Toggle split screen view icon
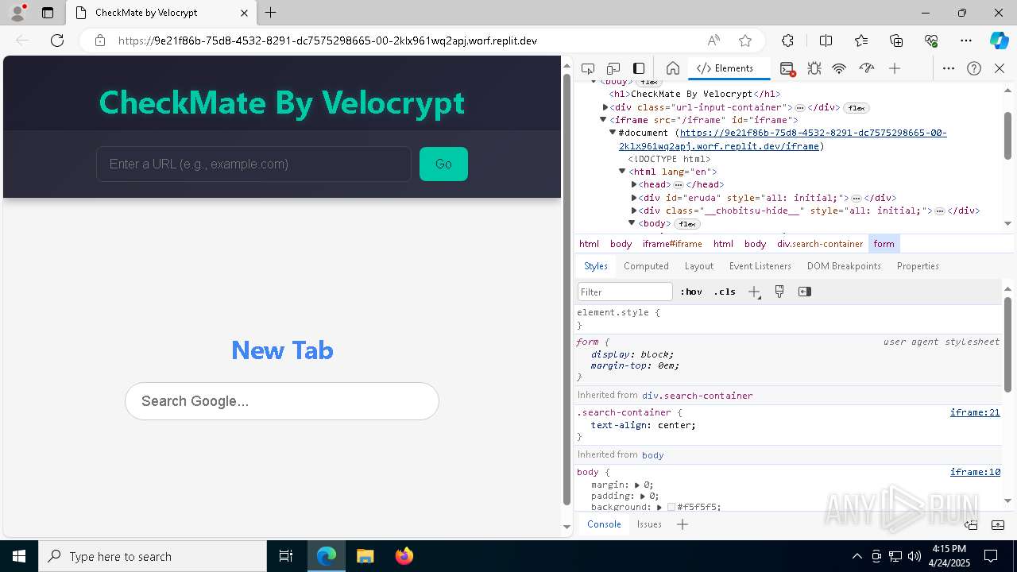Viewport: 1017px width, 572px height. coord(826,41)
